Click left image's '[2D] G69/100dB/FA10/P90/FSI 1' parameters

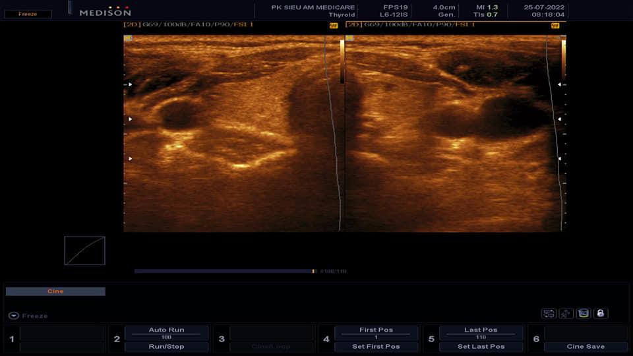[x=189, y=24]
